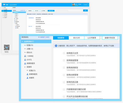Expand the 主管(12) group arrow

click(25, 49)
